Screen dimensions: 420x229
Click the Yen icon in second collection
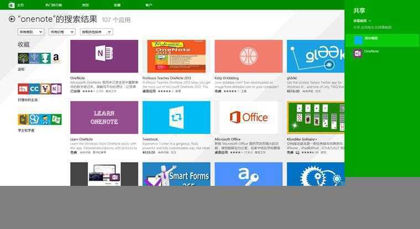click(45, 89)
